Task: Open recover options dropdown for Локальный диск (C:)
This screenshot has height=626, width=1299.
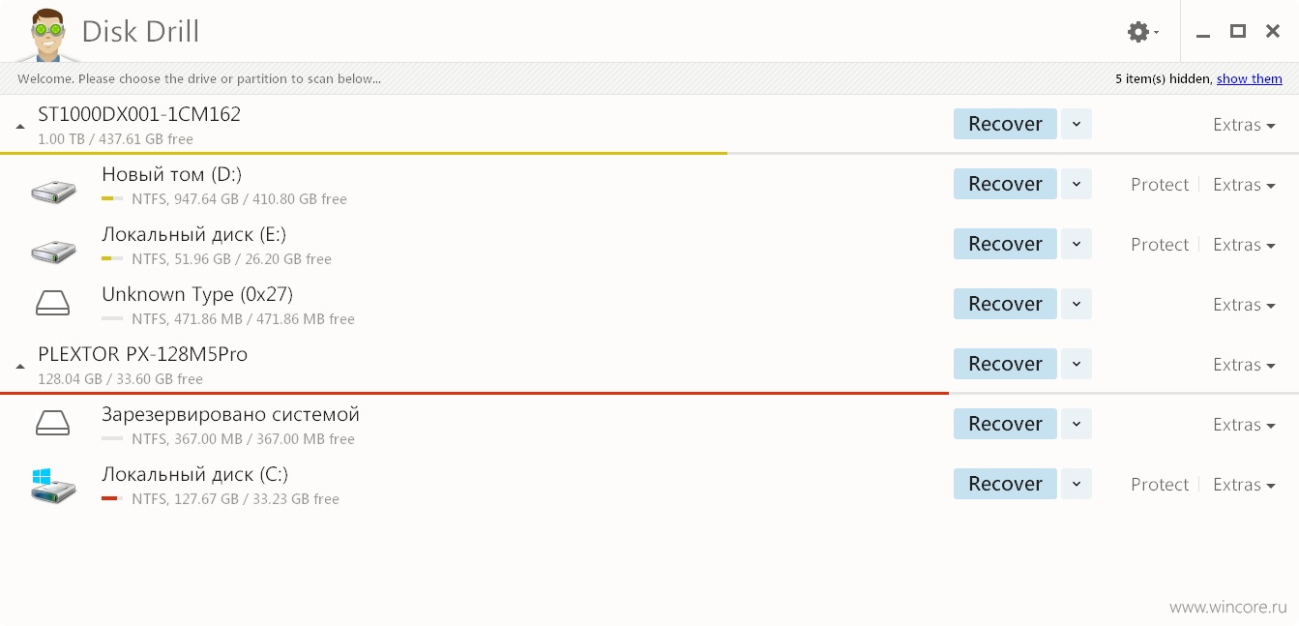Action: [x=1077, y=484]
